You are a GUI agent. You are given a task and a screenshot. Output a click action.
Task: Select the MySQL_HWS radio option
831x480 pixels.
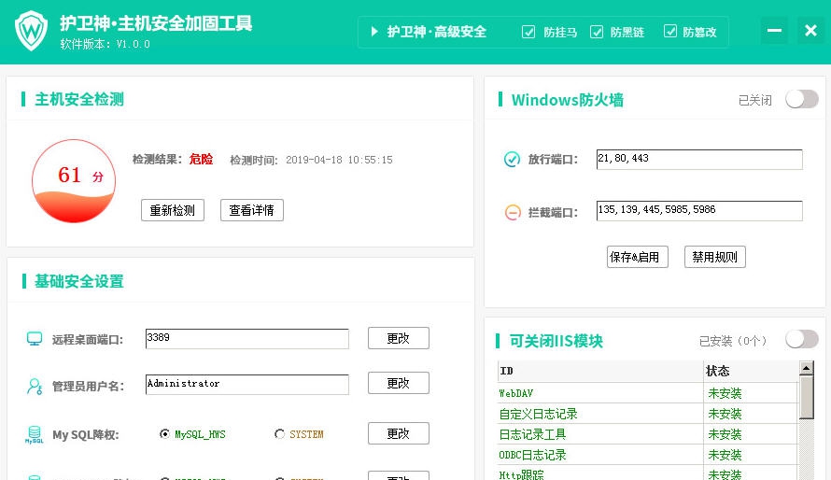pos(165,434)
